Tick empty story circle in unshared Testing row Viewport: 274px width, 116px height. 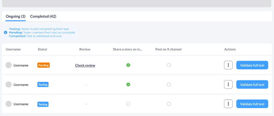click(x=128, y=104)
